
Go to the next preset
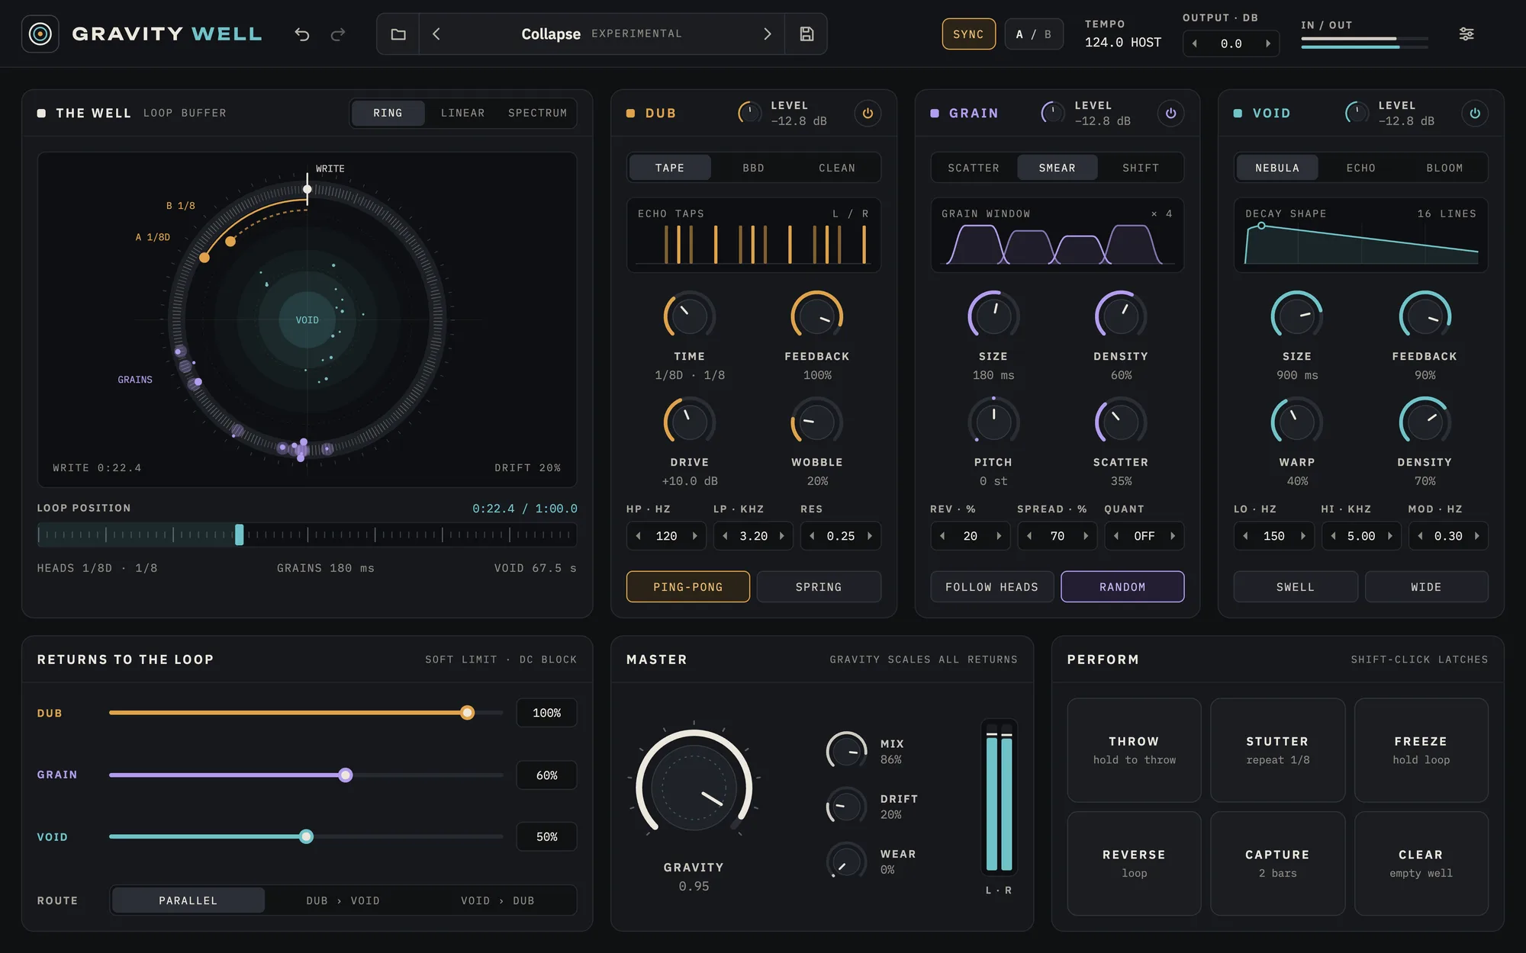[x=768, y=34]
